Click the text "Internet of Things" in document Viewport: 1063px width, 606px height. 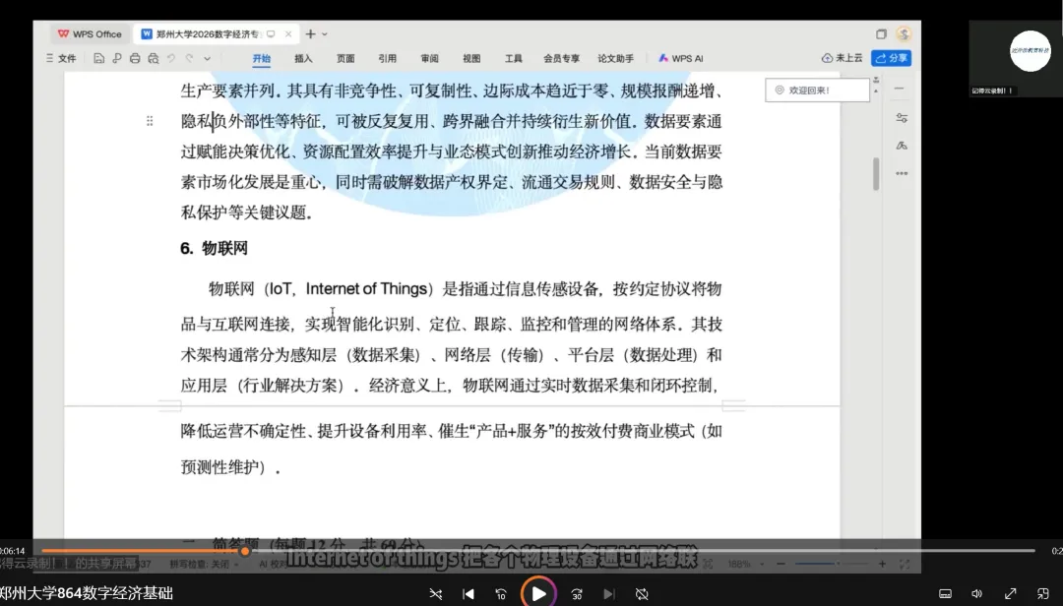click(x=366, y=289)
